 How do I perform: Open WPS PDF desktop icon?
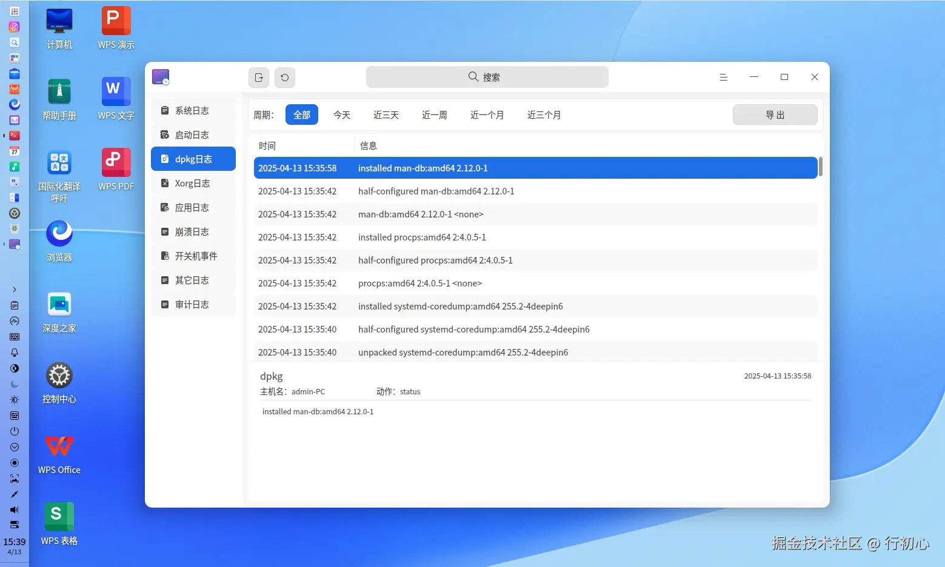(116, 170)
